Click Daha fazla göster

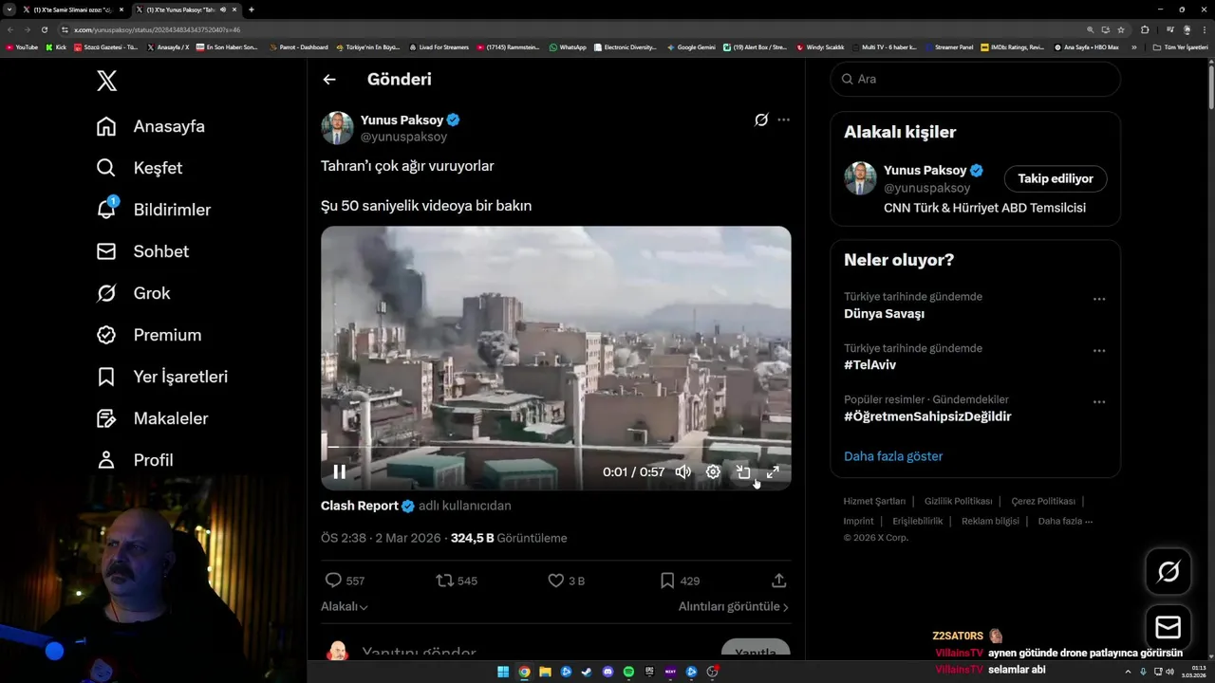[x=893, y=456]
